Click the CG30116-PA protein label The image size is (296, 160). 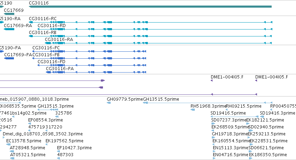click(60, 69)
